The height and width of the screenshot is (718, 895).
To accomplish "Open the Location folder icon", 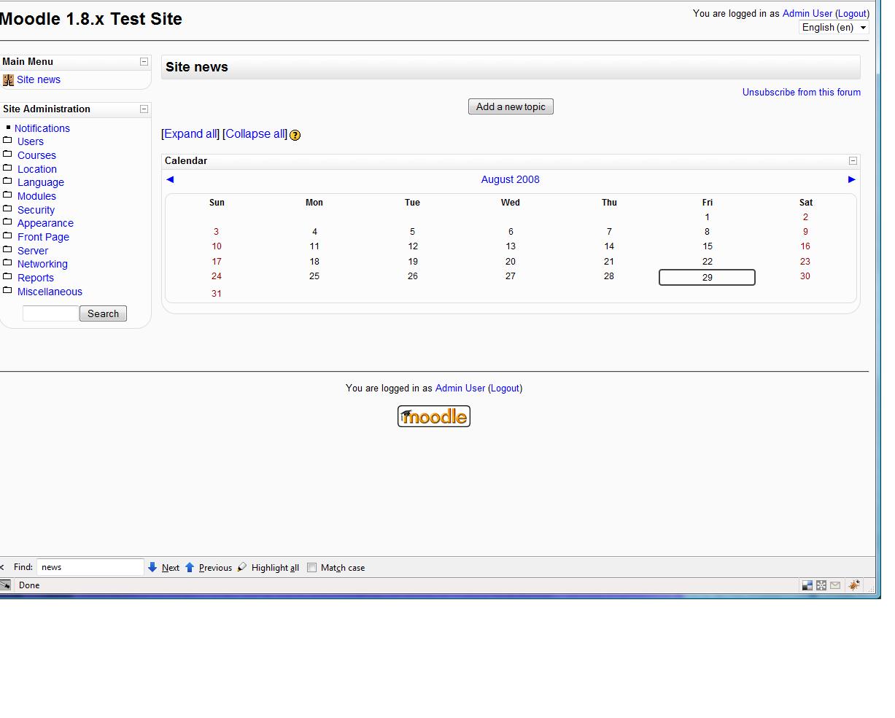I will (7, 168).
